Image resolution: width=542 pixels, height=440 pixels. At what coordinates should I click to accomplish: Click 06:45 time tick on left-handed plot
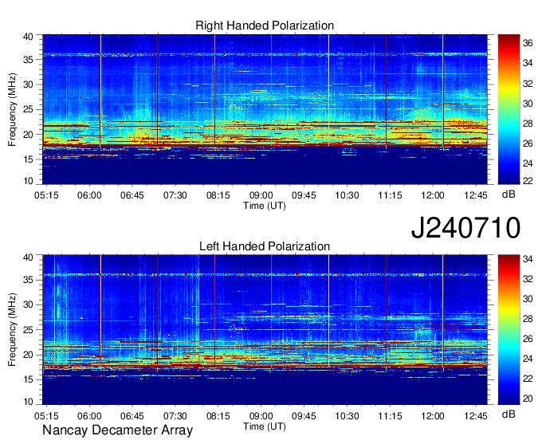pos(132,416)
